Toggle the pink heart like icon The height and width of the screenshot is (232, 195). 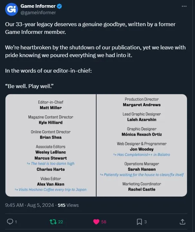96,222
